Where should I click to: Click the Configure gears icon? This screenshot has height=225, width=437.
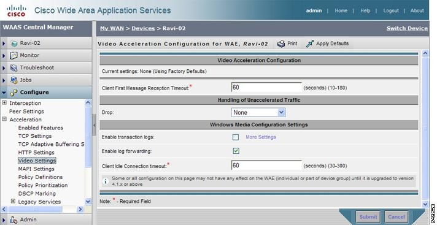tap(14, 93)
